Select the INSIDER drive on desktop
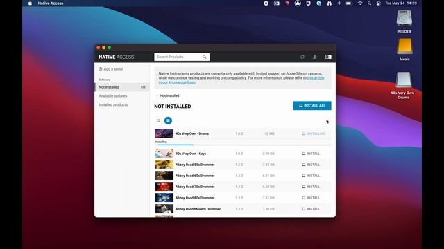Image resolution: width=444 pixels, height=249 pixels. tap(404, 21)
